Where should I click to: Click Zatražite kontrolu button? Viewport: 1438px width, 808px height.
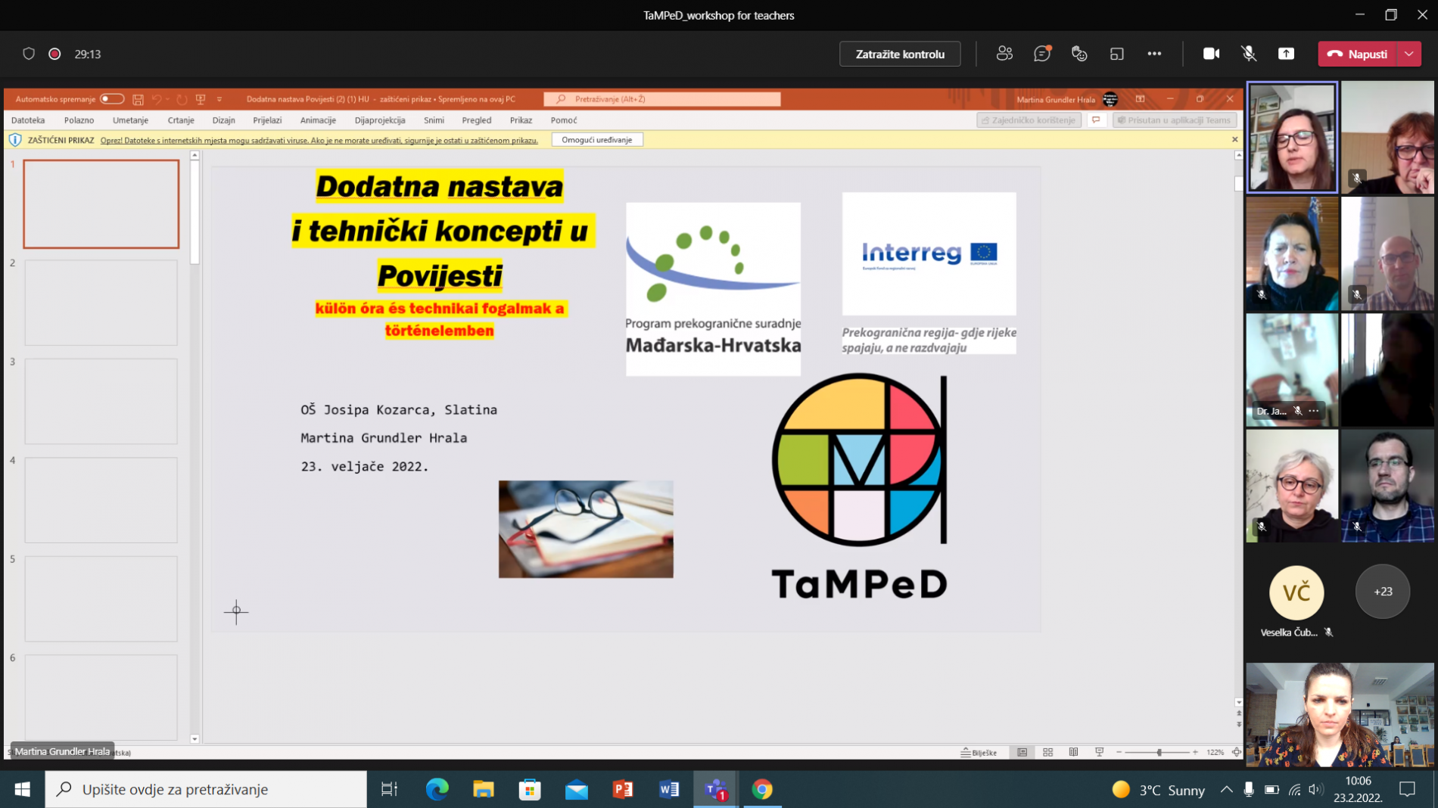click(x=900, y=54)
